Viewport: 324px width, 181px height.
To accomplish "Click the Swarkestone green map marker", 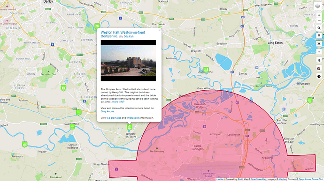I will (x=72, y=126).
